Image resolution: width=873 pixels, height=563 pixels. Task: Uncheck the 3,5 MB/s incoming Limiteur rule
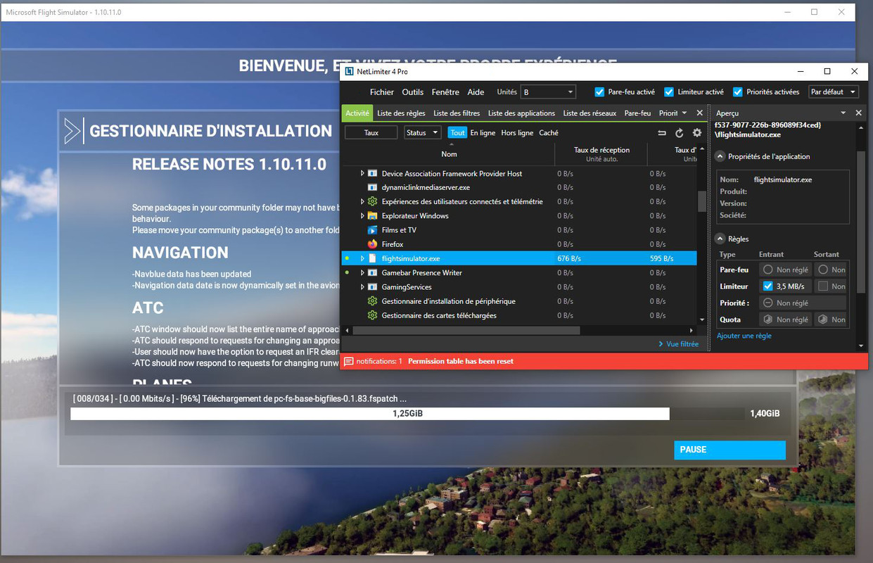[767, 286]
